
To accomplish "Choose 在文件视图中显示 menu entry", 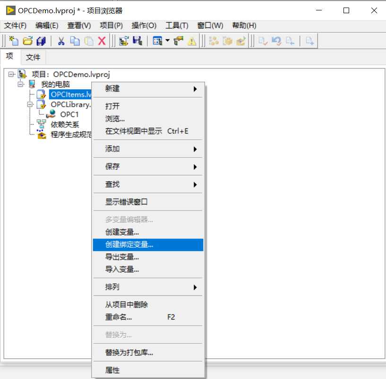I will [x=148, y=131].
